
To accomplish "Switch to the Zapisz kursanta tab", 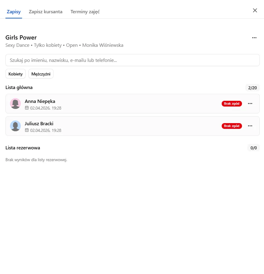I will point(46,12).
